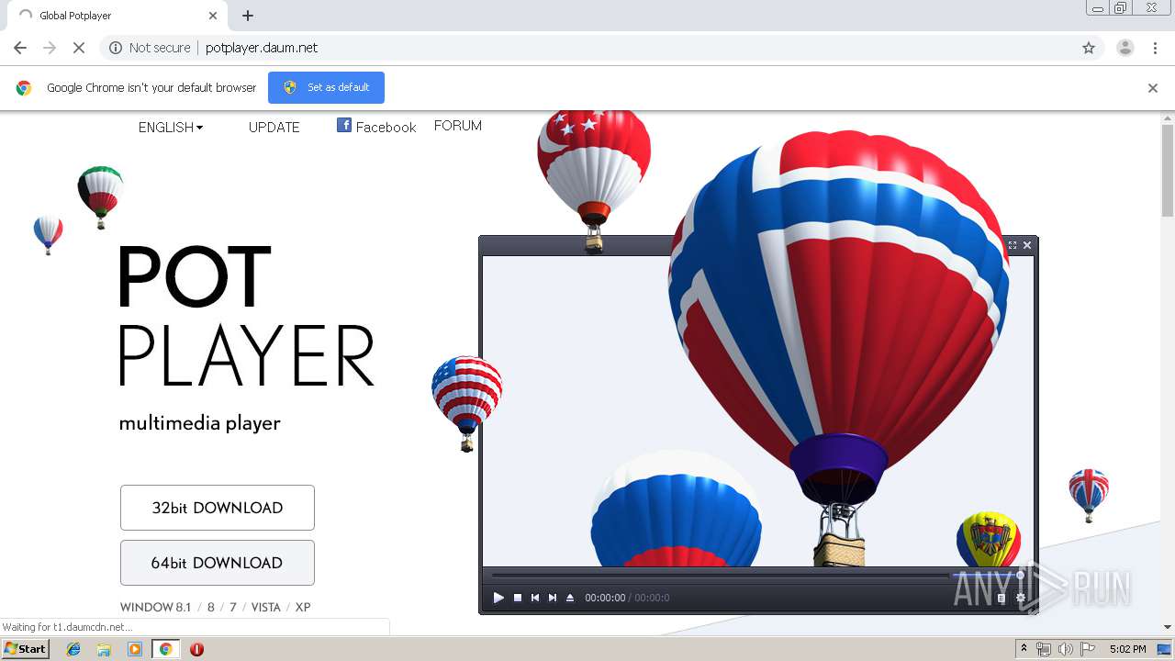This screenshot has width=1175, height=661.
Task: Click the next track button in player
Action: point(553,598)
